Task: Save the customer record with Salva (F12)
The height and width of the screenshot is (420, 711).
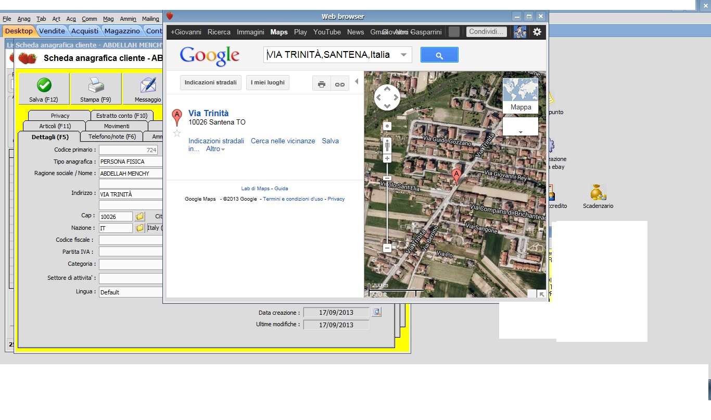Action: tap(44, 89)
